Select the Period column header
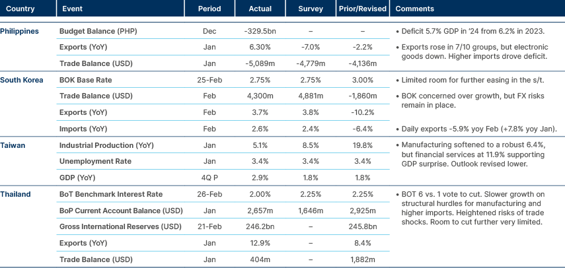Screen dimensions: 565x268 tap(209, 9)
